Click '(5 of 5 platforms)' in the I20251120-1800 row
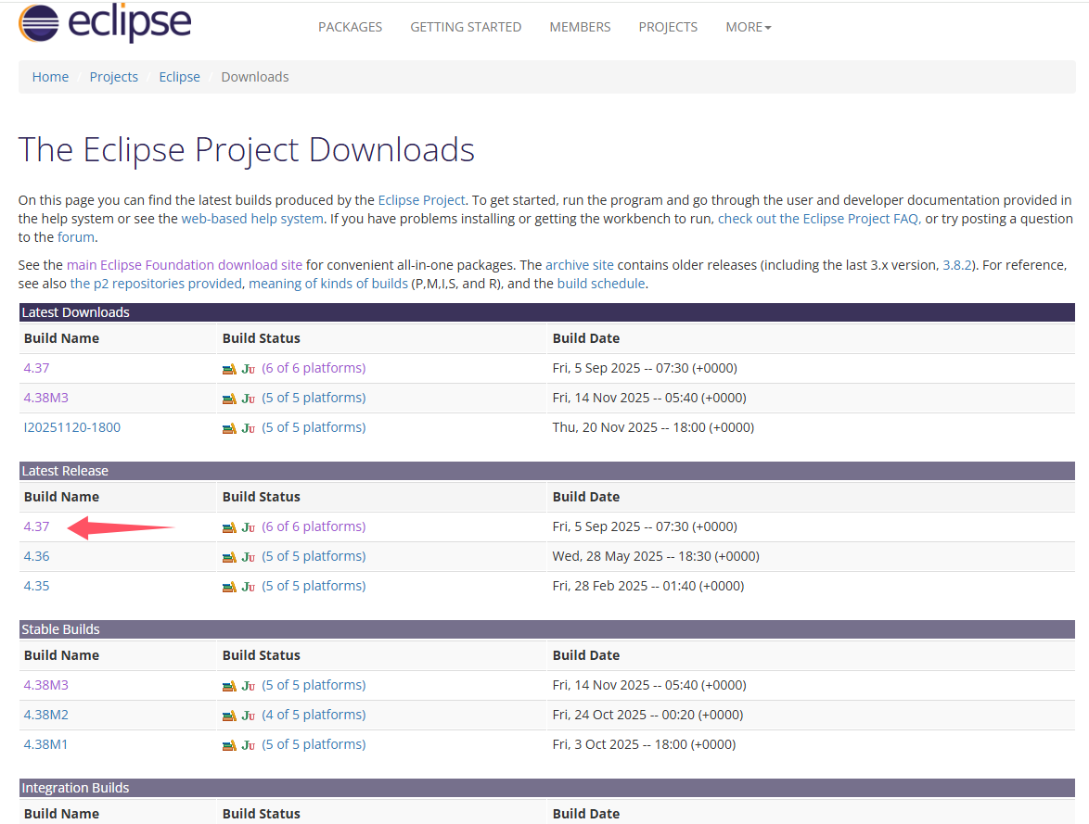Screen dimensions: 1089x824 coord(314,427)
